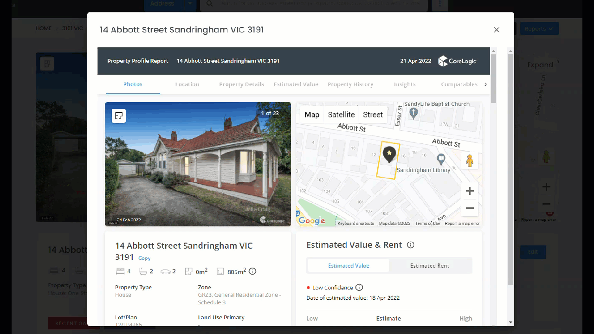The height and width of the screenshot is (334, 594).
Task: Open the Photos tab
Action: (133, 84)
